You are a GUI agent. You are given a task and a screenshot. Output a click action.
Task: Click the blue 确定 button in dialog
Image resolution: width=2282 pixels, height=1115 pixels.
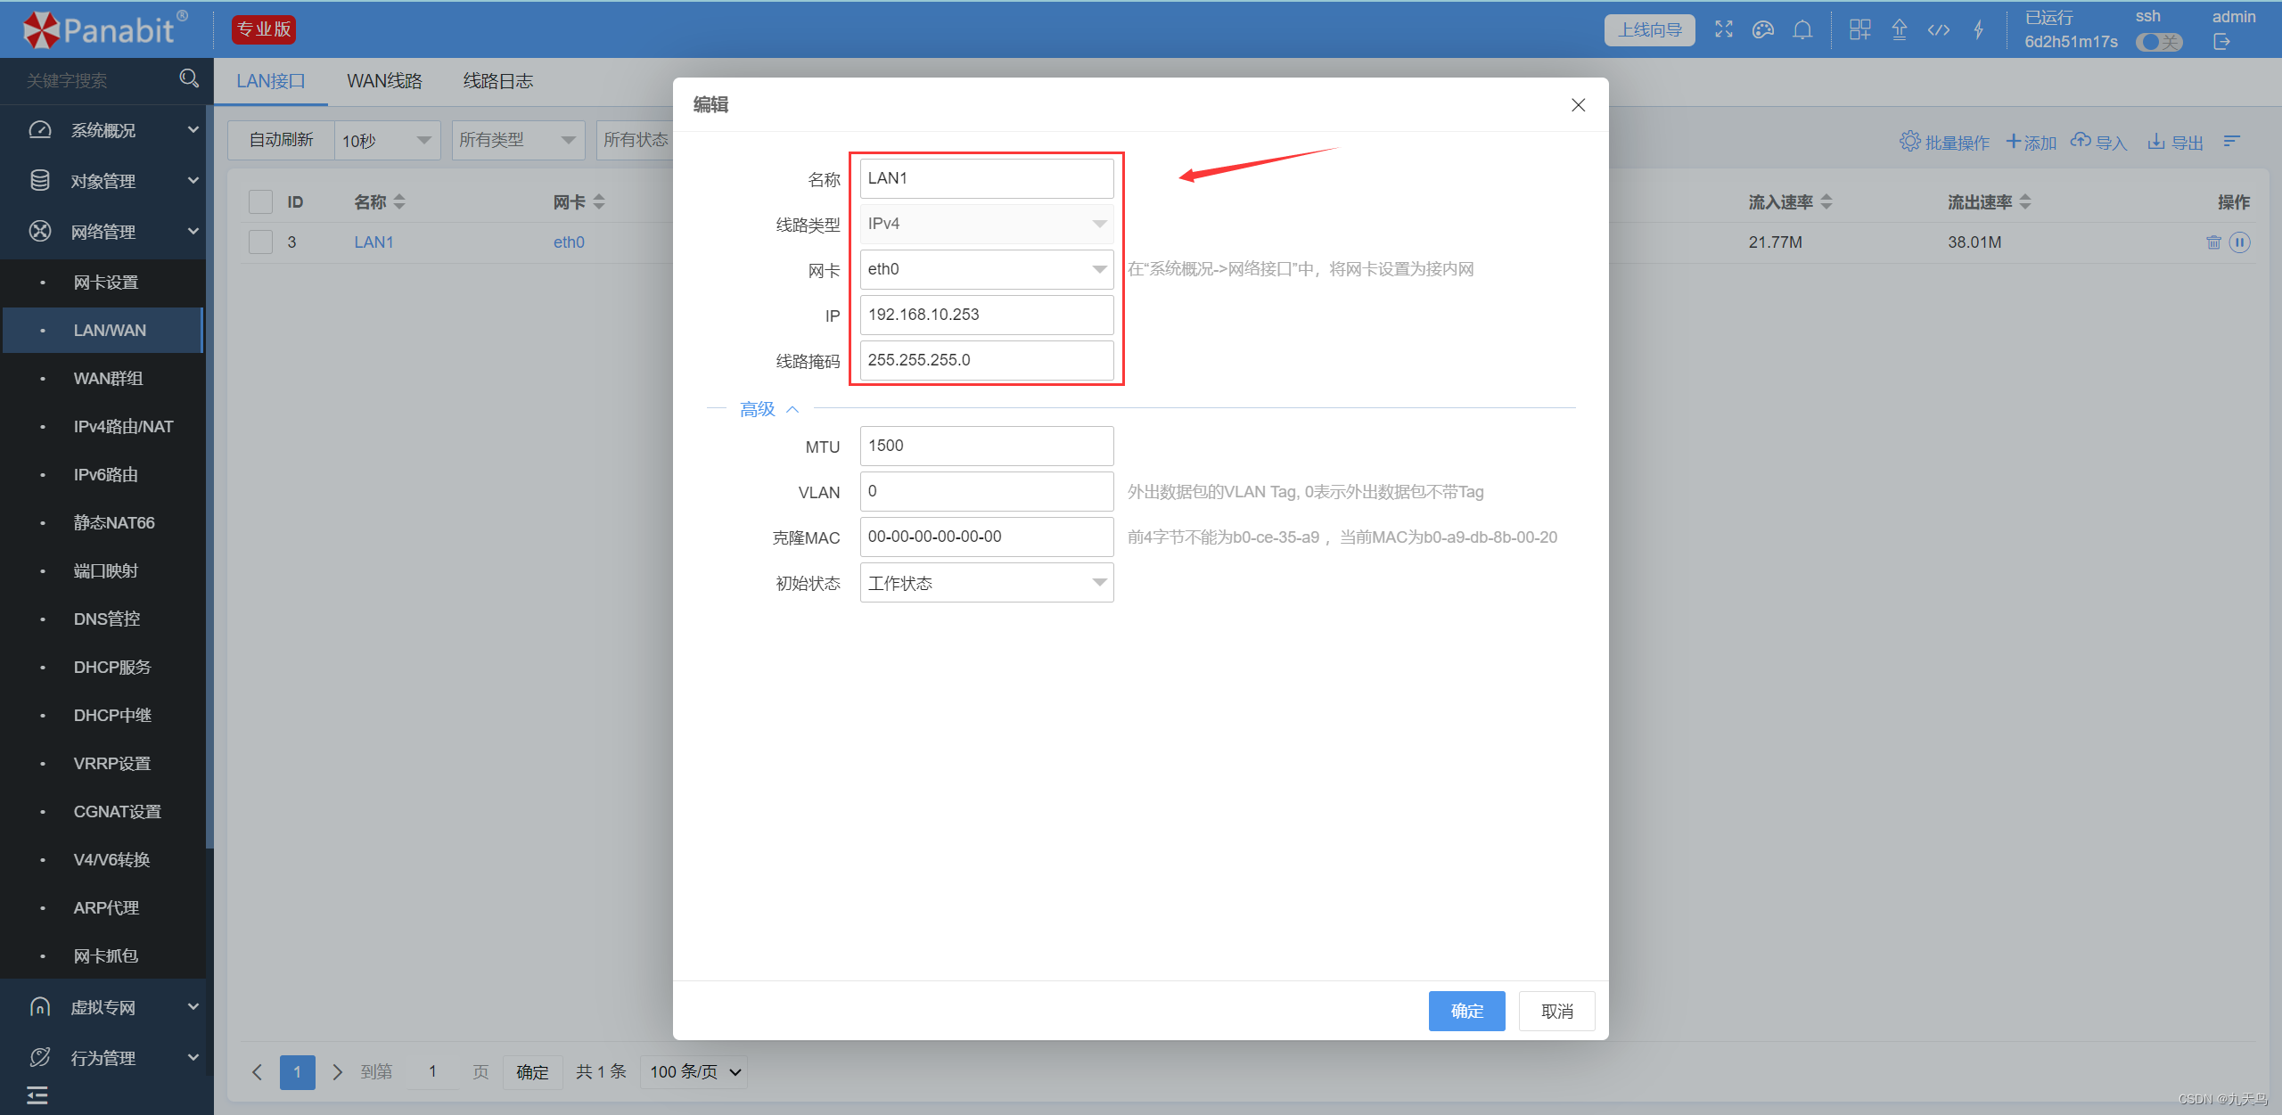(x=1466, y=1011)
